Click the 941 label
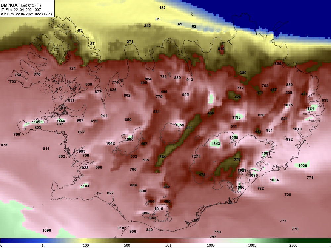This screenshot has width=331, height=248. 103,116
